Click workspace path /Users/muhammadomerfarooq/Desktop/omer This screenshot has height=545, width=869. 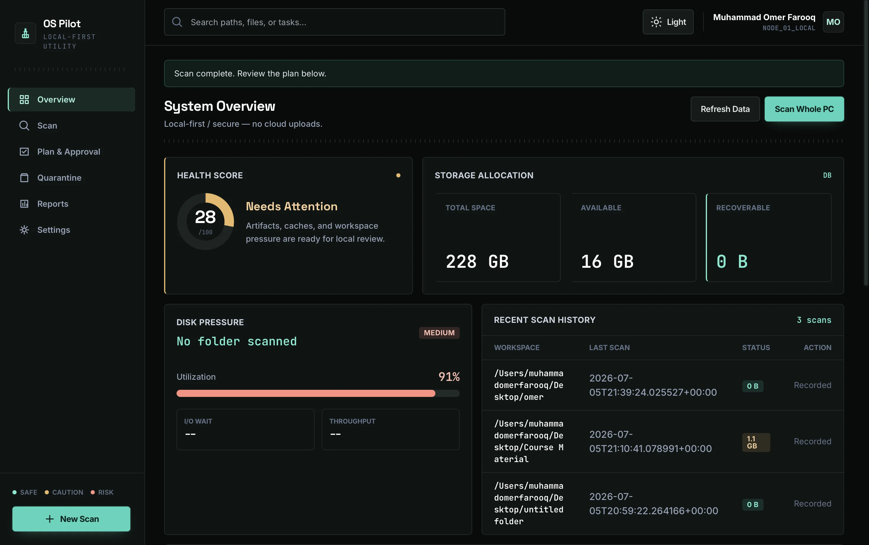point(528,385)
